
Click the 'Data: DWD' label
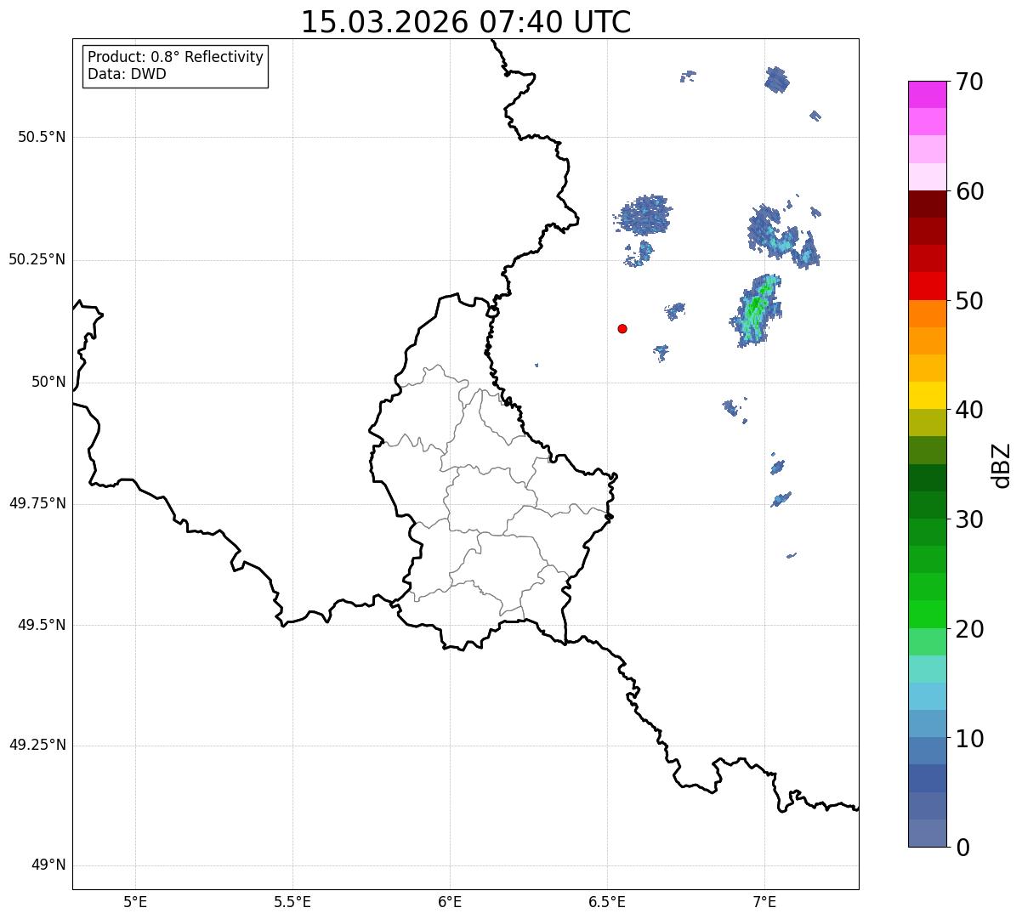127,74
